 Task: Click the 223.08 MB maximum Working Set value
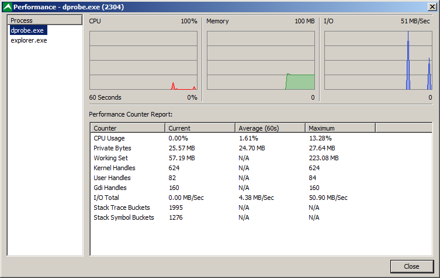point(324,158)
